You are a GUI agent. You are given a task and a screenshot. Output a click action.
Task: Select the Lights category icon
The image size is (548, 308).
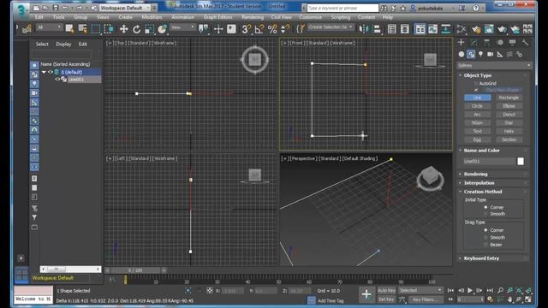point(480,54)
